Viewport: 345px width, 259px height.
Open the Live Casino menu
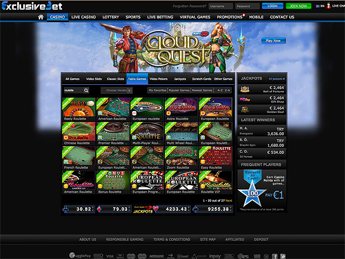pos(84,17)
